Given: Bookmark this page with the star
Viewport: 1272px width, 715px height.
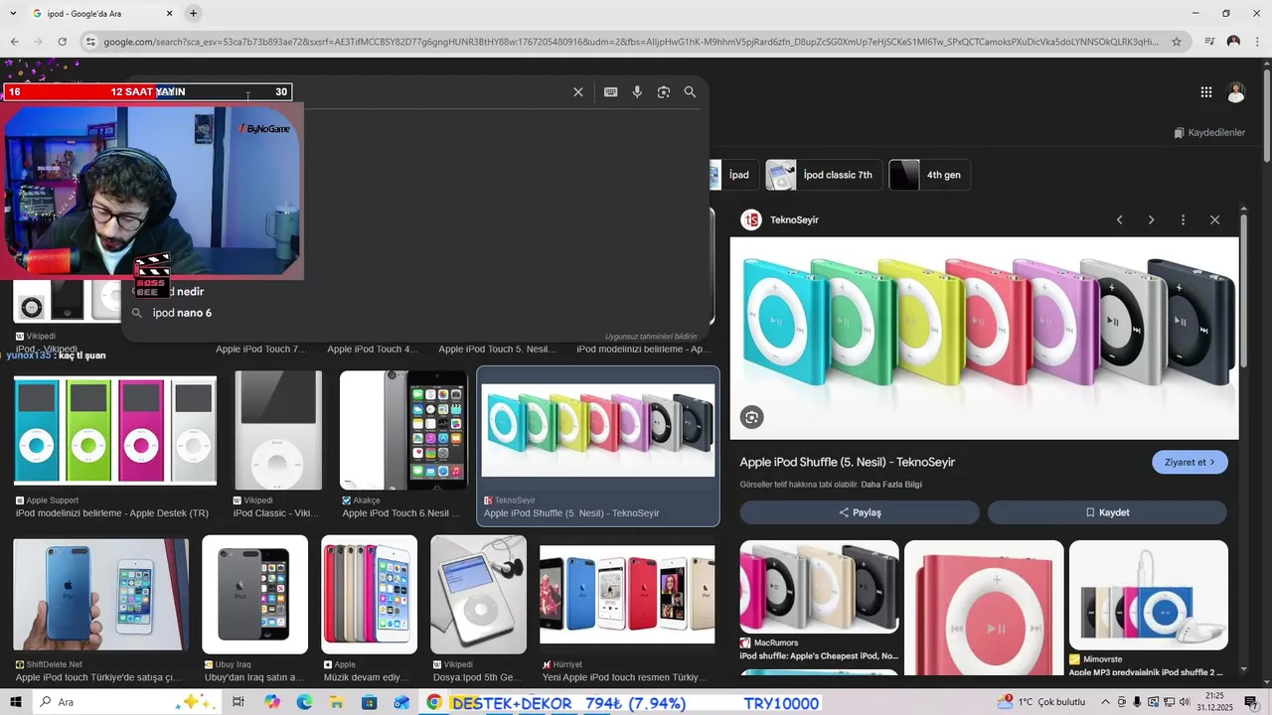Looking at the screenshot, I should click(x=1177, y=42).
